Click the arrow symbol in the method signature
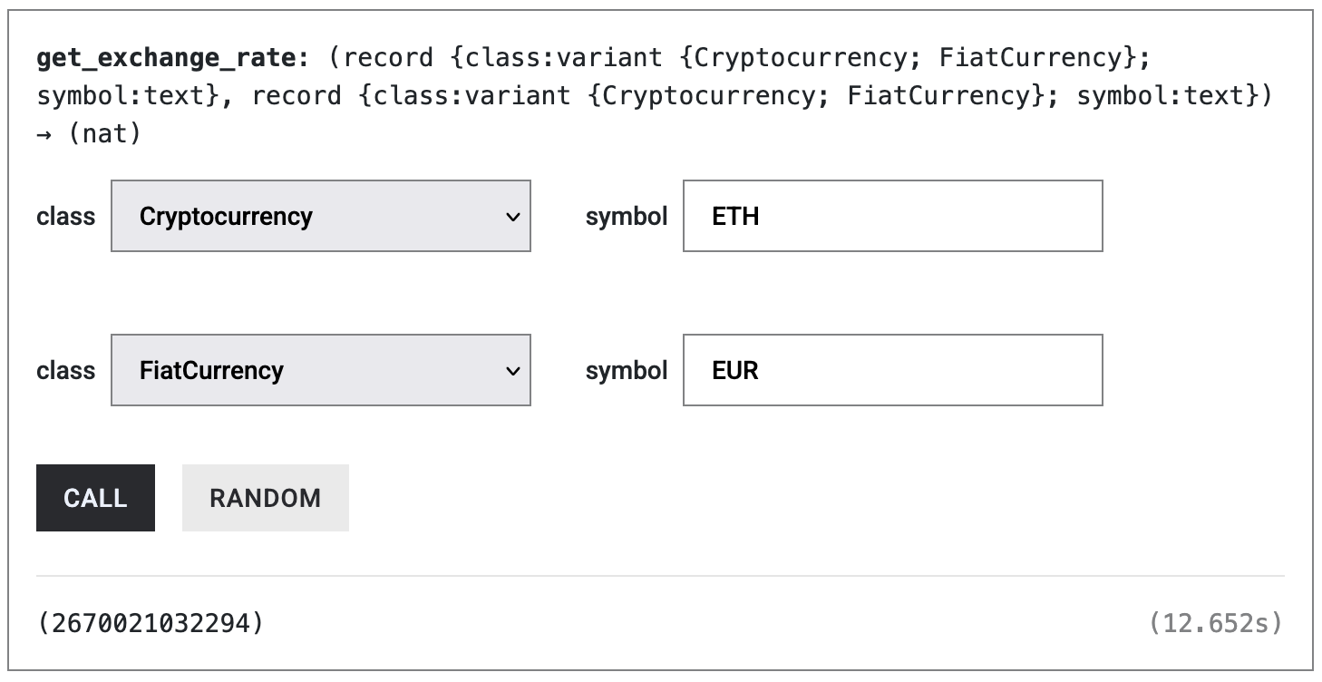This screenshot has width=1322, height=682. [x=45, y=133]
